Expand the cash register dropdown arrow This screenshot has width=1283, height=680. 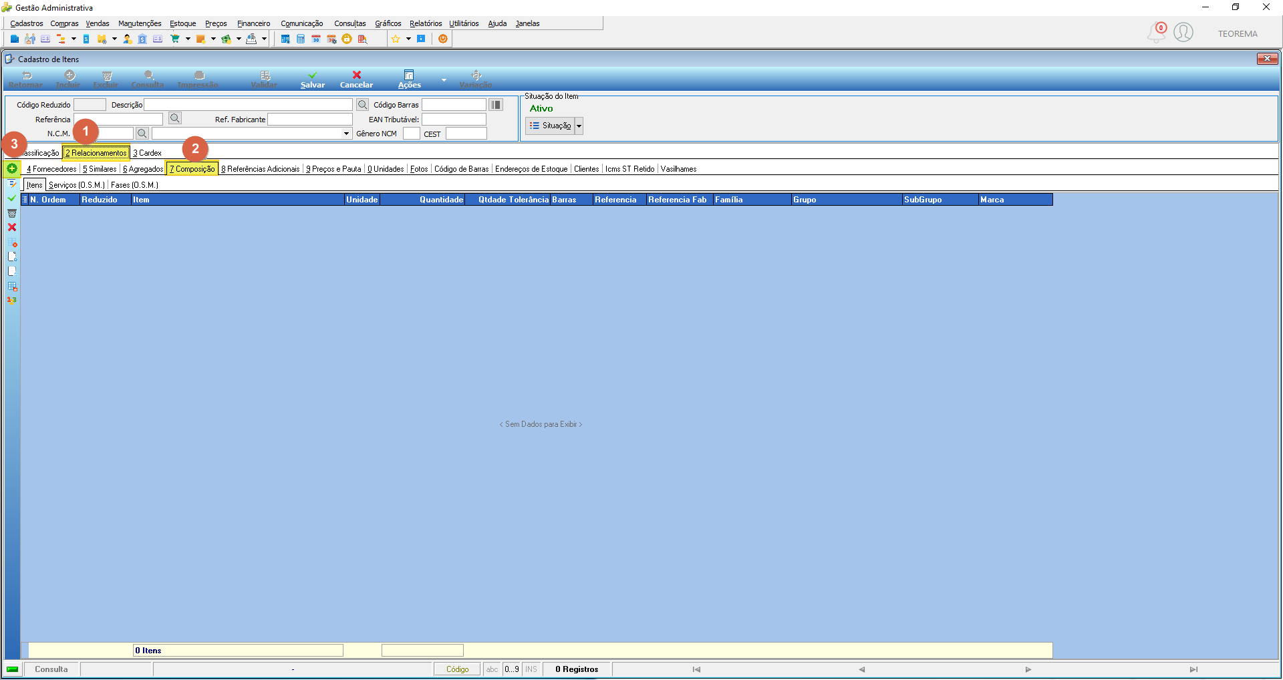(264, 39)
